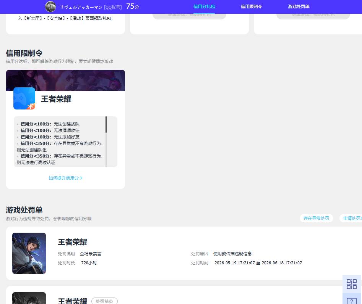Viewport: 362px width, 304px height.
Task: Click the 则无法进行高校认证 restriction text
Action: point(36,162)
